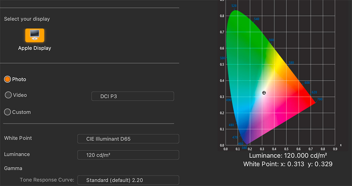This screenshot has height=186, width=352.
Task: Click the Apple Display text label
Action: coord(34,48)
